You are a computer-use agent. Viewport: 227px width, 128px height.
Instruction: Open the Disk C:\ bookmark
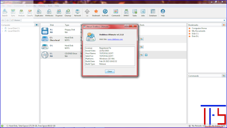195,33
